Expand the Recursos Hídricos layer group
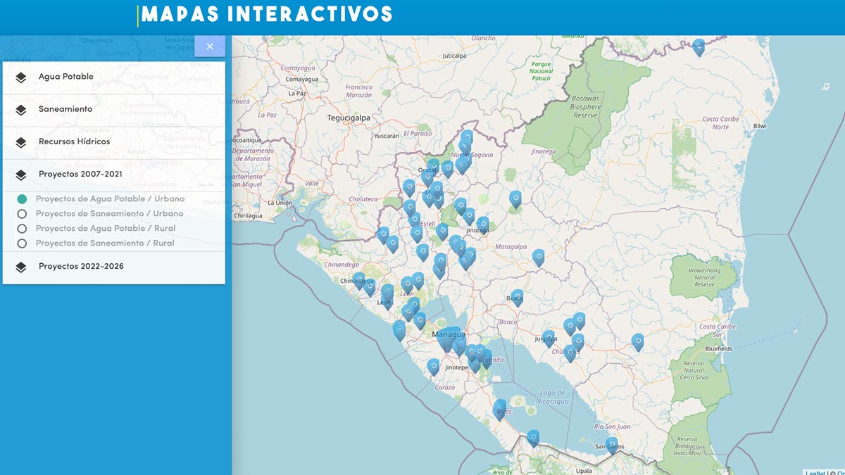Image resolution: width=845 pixels, height=475 pixels. click(x=114, y=142)
